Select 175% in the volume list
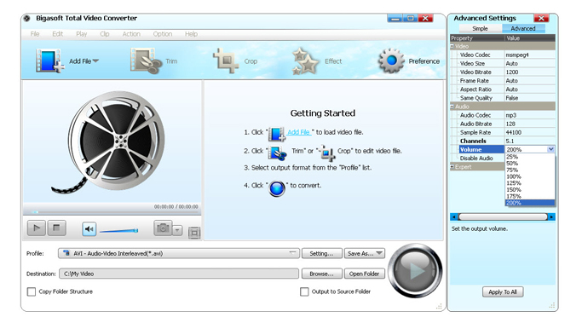Viewport: 582px width, 323px height. coord(530,196)
